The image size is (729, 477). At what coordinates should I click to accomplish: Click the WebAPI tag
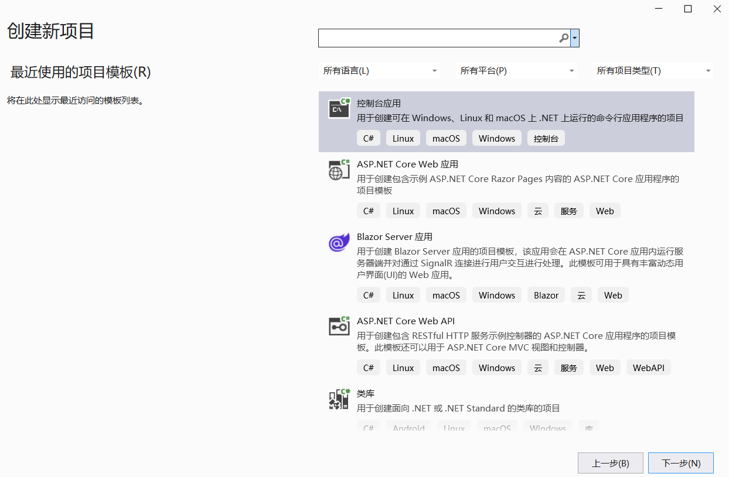[x=649, y=368]
